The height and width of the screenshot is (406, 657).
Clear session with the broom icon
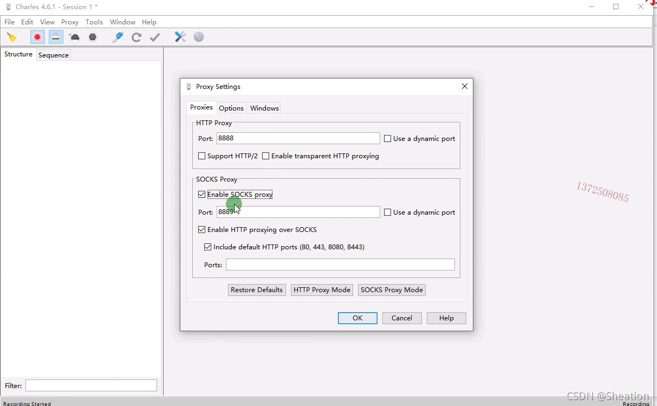point(11,37)
